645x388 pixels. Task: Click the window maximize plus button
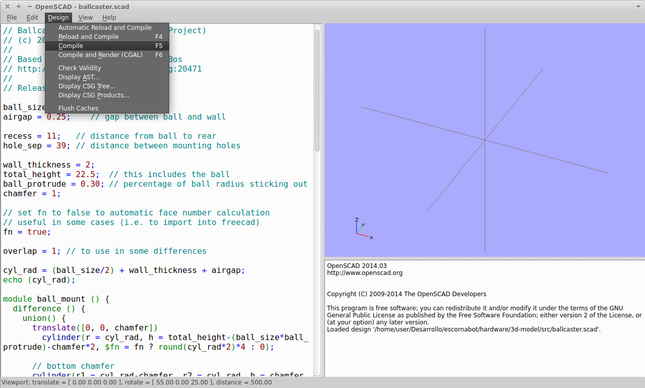click(x=18, y=7)
